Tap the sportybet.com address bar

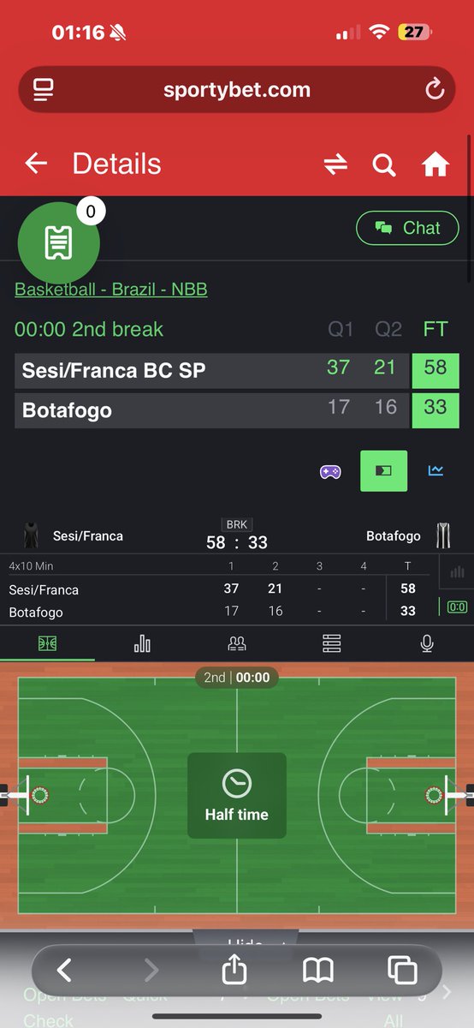coord(237,89)
